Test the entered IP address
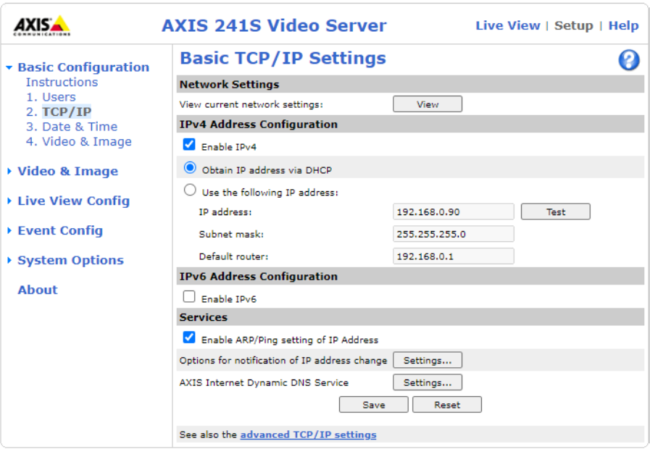 (x=555, y=211)
